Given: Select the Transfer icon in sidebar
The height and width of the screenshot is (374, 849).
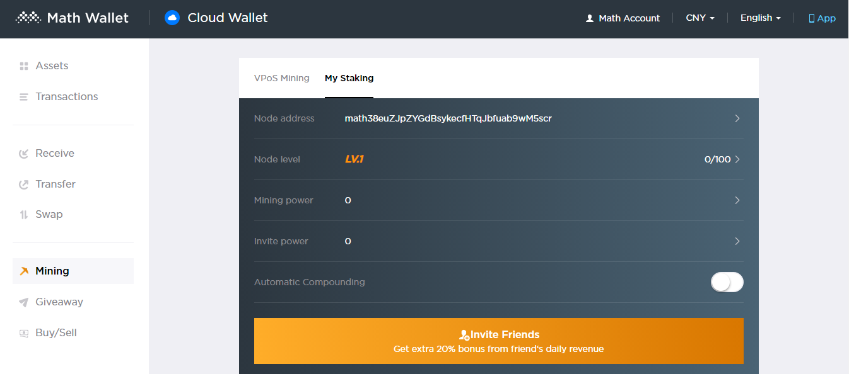Looking at the screenshot, I should click(x=24, y=184).
